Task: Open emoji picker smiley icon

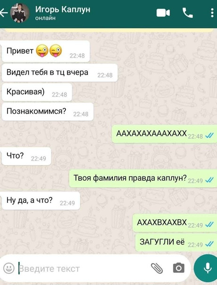Action: 9,268
